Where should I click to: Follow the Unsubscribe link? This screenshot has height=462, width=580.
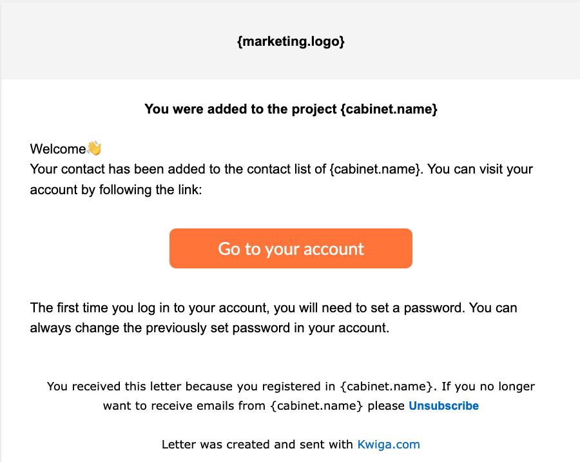tap(443, 406)
